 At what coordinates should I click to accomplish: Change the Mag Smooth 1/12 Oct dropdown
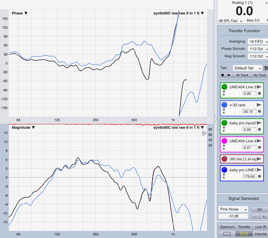coord(258,56)
